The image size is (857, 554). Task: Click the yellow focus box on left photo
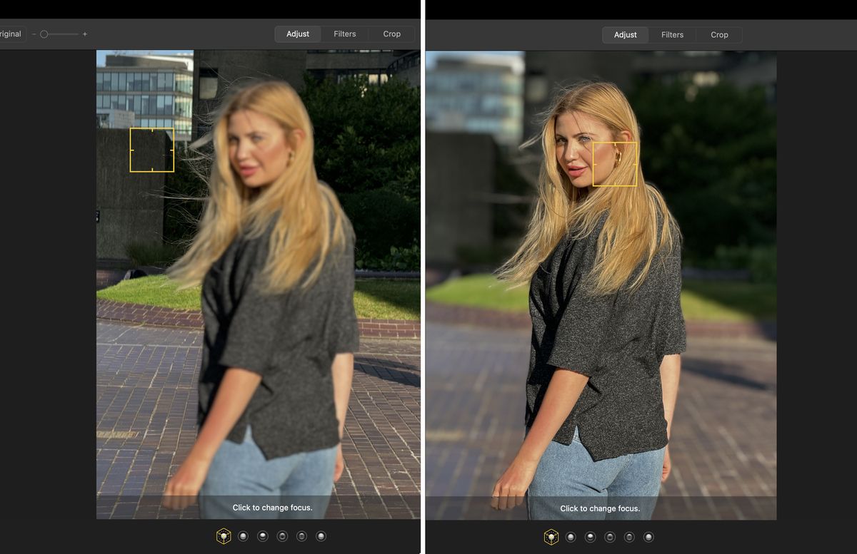tap(152, 150)
